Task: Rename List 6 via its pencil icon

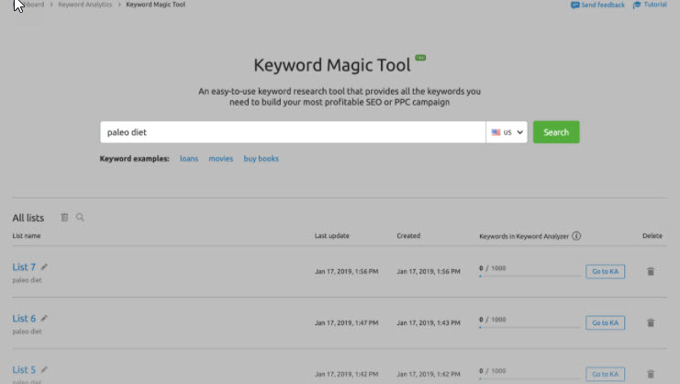Action: click(44, 318)
